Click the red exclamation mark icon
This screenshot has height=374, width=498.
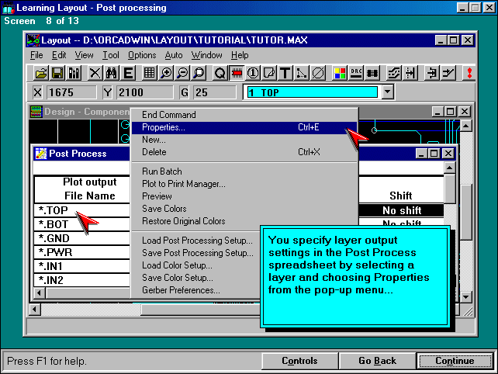pyautogui.click(x=469, y=73)
